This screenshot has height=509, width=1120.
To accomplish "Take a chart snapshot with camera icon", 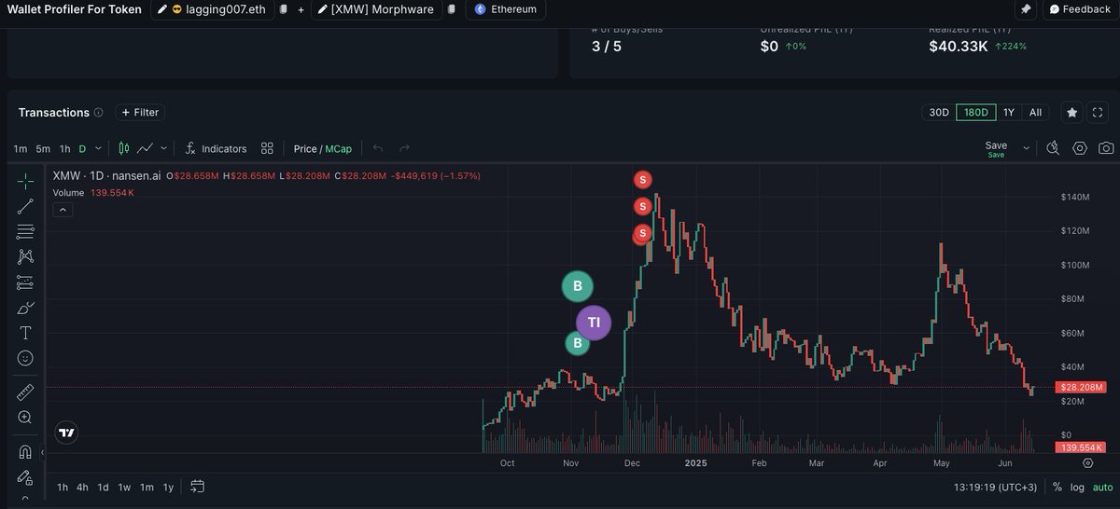I will point(1106,148).
